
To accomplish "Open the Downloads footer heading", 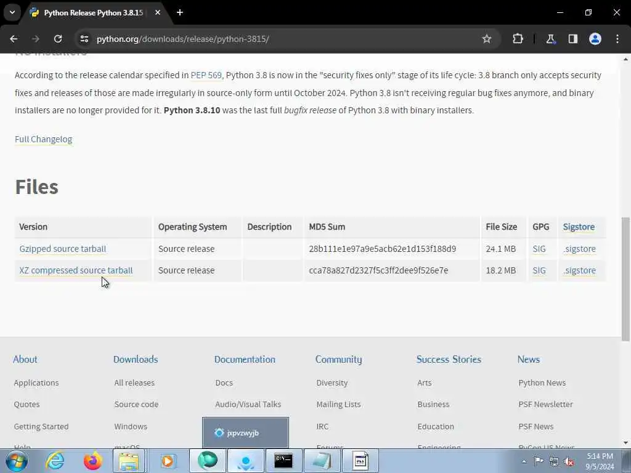I will coord(136,359).
